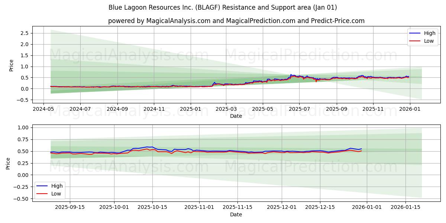Screen dimensions: 446x223
Task: Click the 2025-10-15 date tick label
Action: (152, 208)
